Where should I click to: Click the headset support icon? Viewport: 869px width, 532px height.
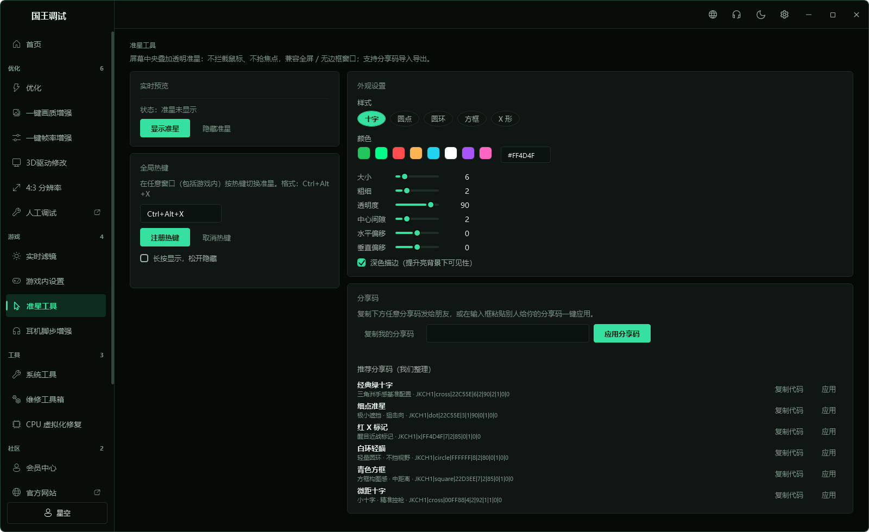point(736,15)
